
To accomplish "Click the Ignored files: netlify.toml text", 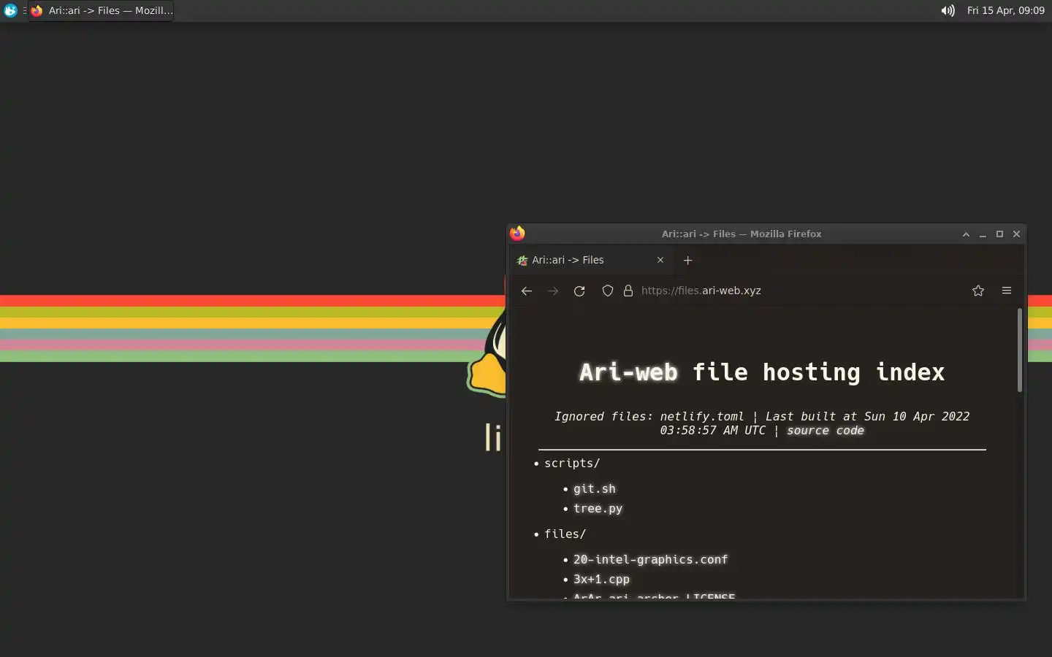I will (649, 417).
